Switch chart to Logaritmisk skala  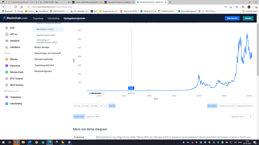pyautogui.click(x=92, y=117)
